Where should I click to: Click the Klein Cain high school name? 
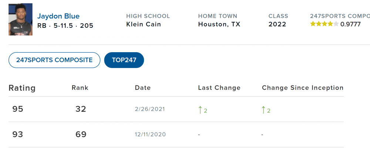pos(144,24)
